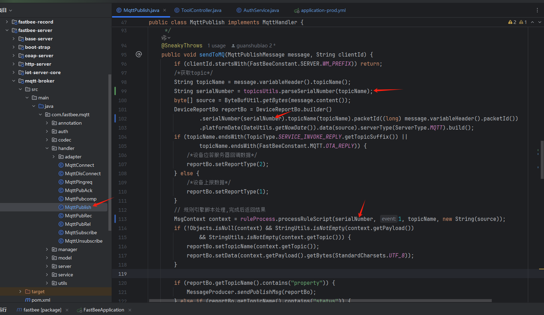Open the ToolController.java tab

coord(198,10)
